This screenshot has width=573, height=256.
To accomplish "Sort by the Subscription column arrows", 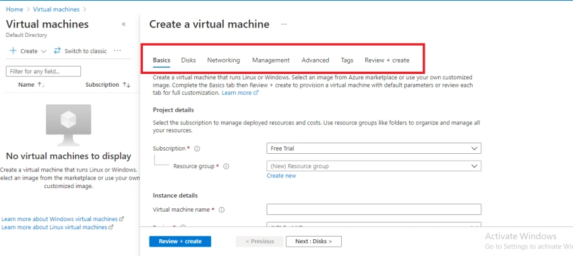I will point(127,85).
